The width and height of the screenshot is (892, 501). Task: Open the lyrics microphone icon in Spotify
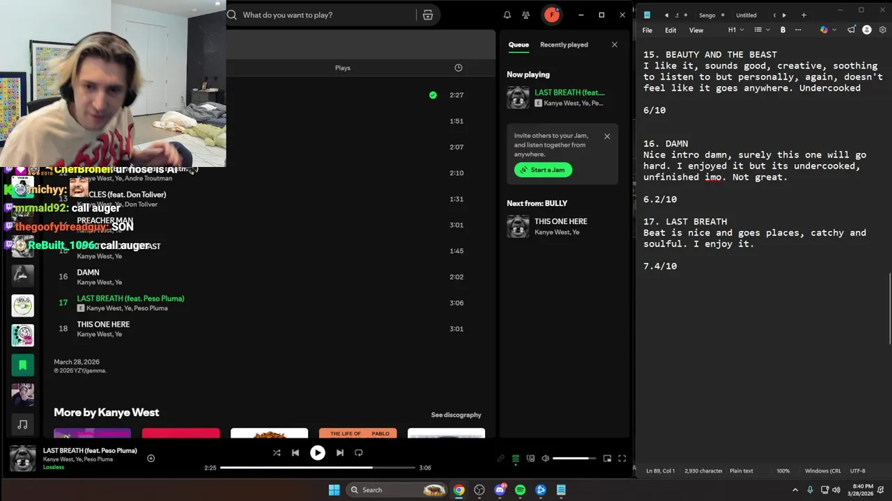click(500, 458)
